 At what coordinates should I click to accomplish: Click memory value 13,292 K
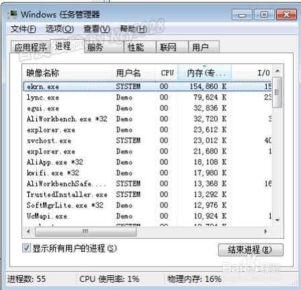[x=210, y=194]
